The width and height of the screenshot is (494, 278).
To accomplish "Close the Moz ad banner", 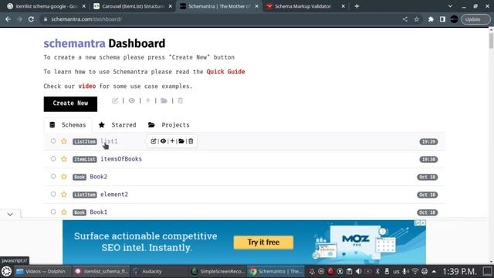I will point(423,223).
